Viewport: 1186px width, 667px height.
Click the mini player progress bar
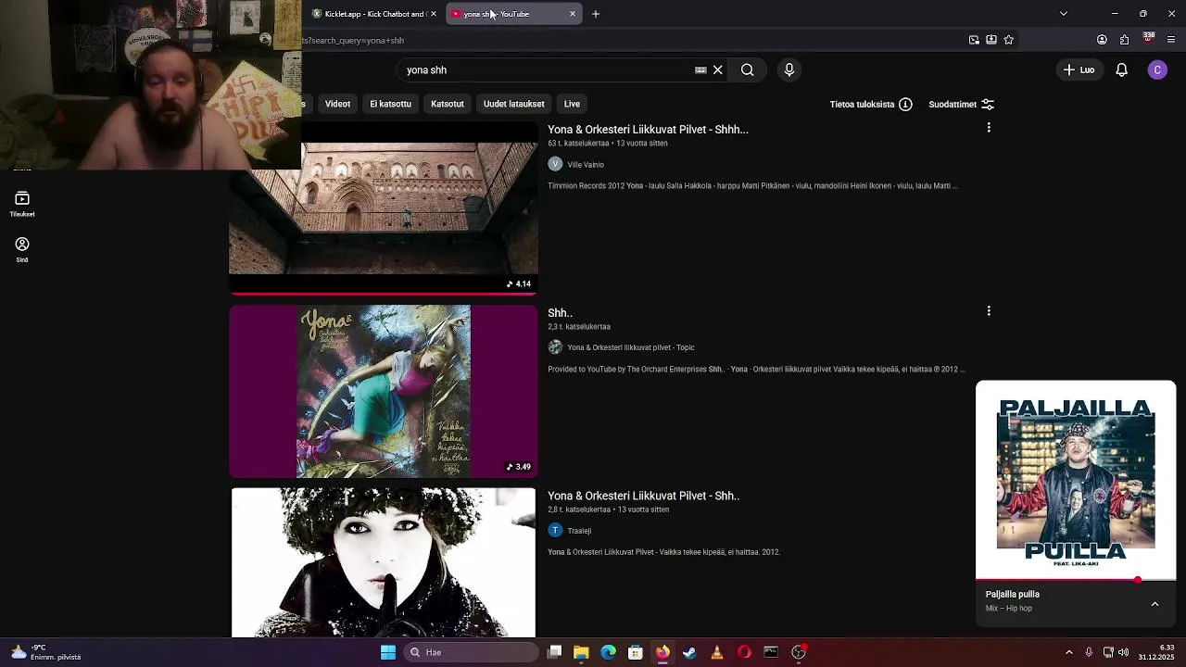tap(1076, 581)
